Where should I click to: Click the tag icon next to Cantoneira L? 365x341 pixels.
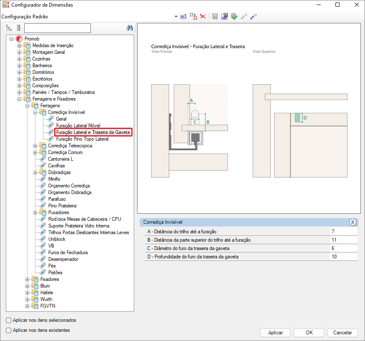coord(42,159)
